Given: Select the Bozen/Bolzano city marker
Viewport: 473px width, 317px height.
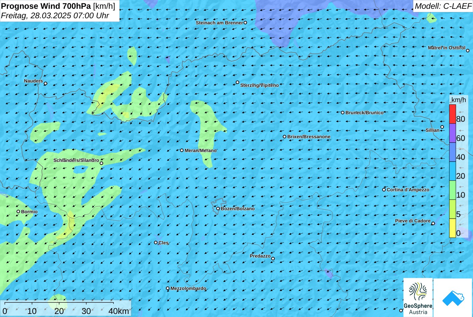Looking at the screenshot, I should [218, 209].
